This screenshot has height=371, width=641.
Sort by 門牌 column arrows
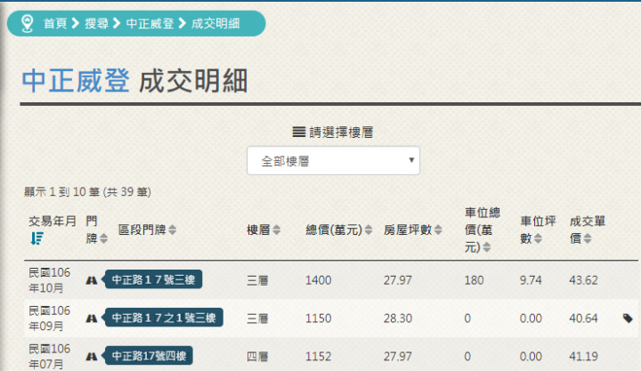tap(104, 238)
